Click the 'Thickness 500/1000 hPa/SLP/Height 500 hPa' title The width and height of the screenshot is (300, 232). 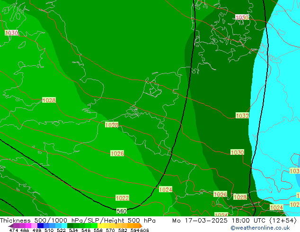click(x=78, y=221)
